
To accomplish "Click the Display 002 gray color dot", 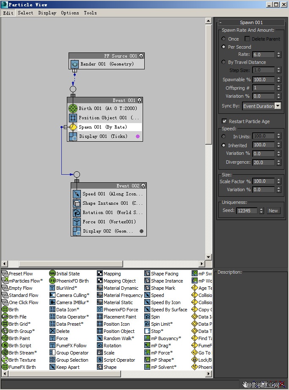I will (141, 231).
